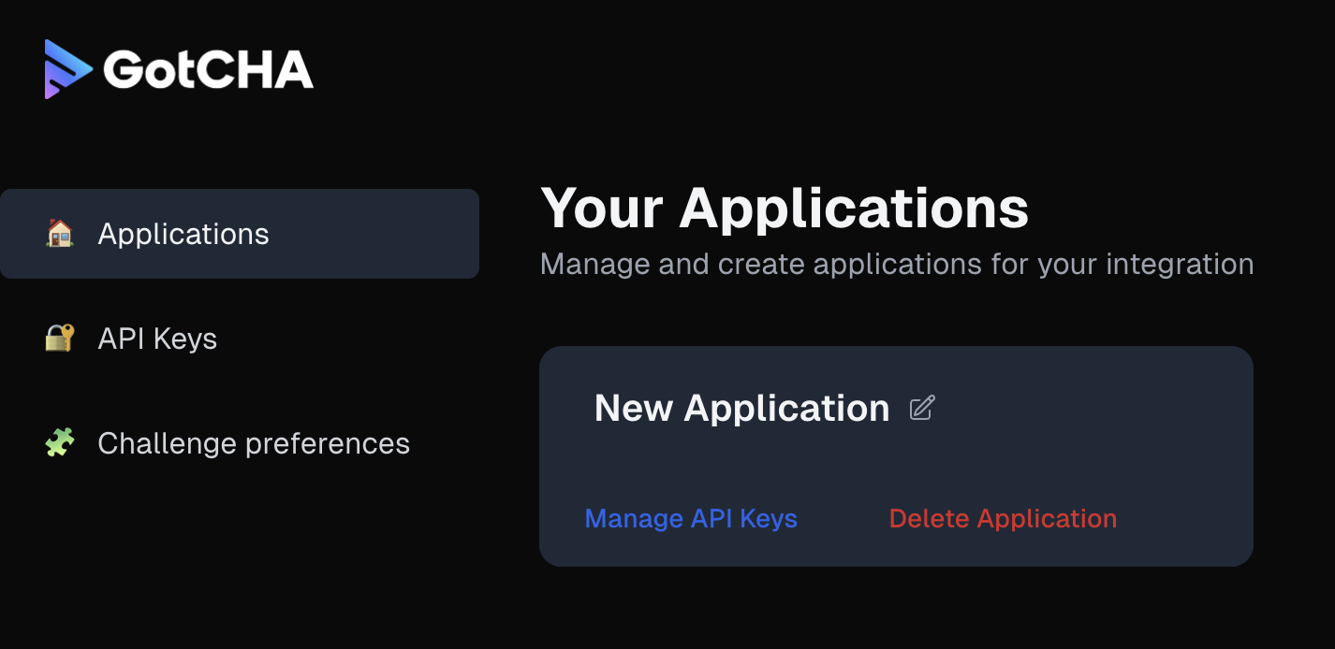This screenshot has width=1335, height=649.
Task: Click the word 'Keys' in sidebar API Keys
Action: [x=185, y=339]
